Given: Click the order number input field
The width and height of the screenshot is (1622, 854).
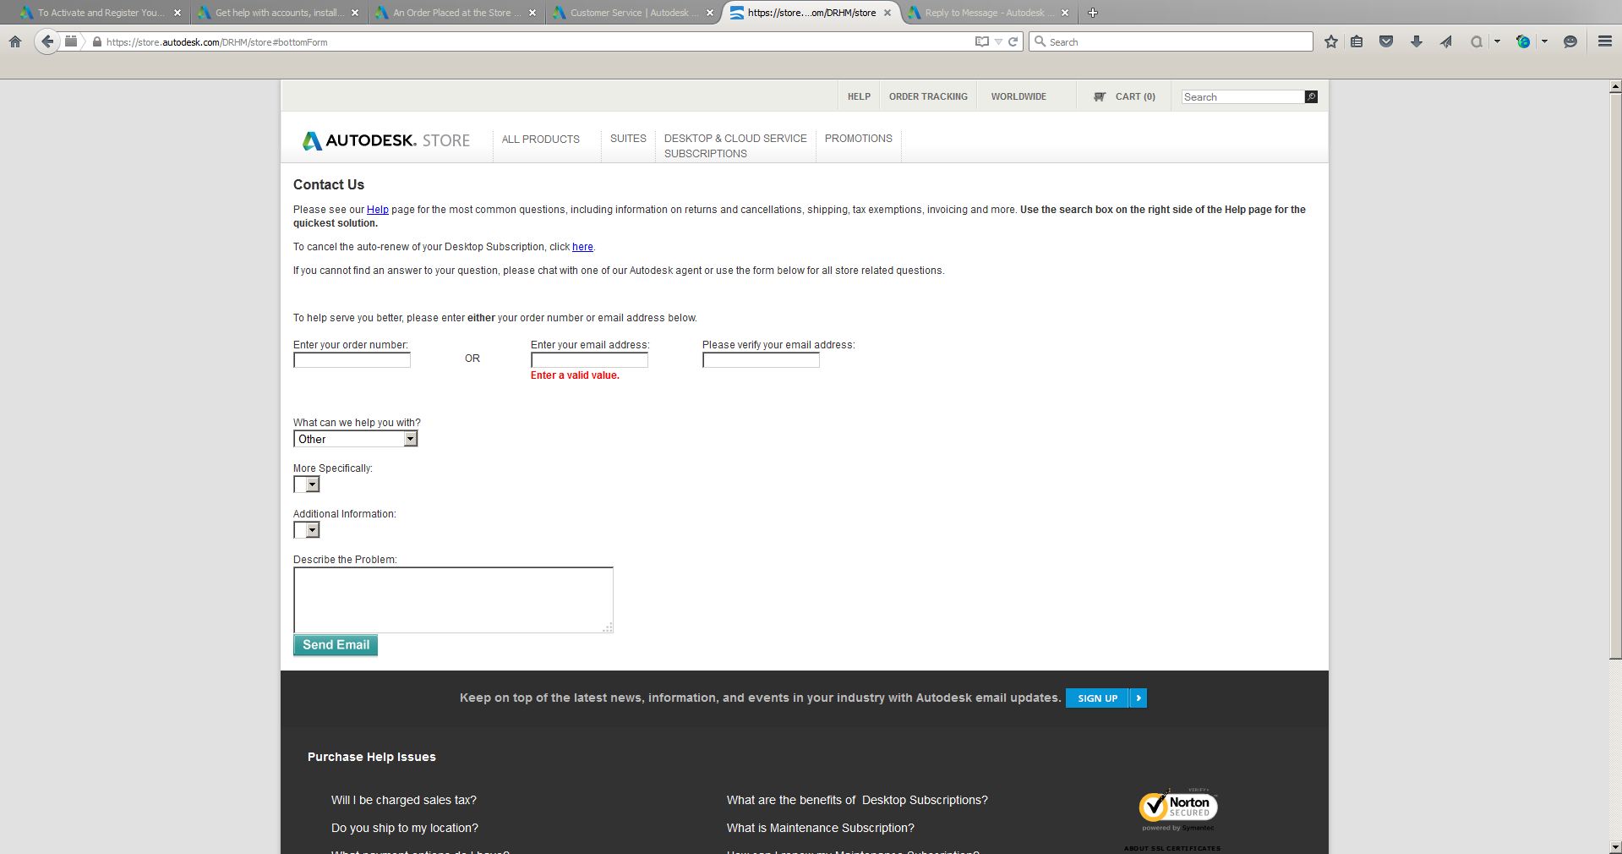Looking at the screenshot, I should click(x=352, y=360).
